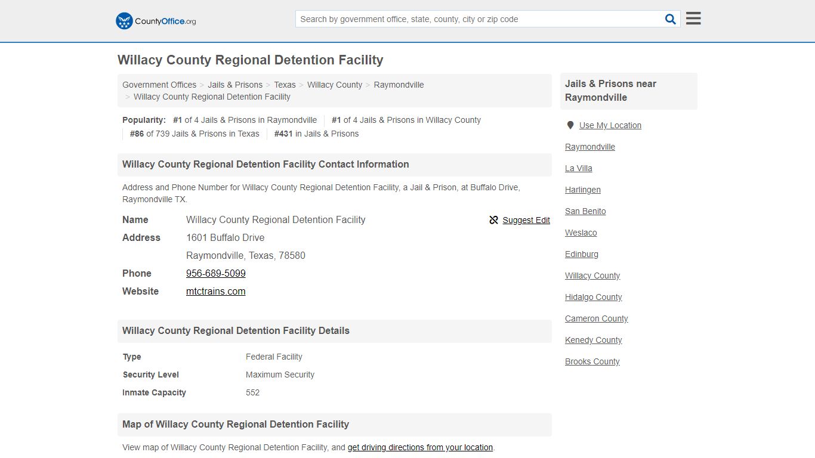Select Raymondville, Texas, 78580 text
Screen dimensions: 815x458
[246, 255]
